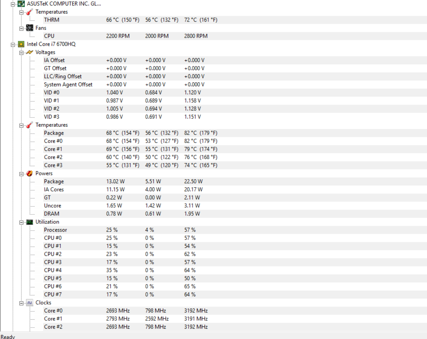
Task: Collapse the Intel Core i7 6700HQ node
Action: [x=13, y=45]
